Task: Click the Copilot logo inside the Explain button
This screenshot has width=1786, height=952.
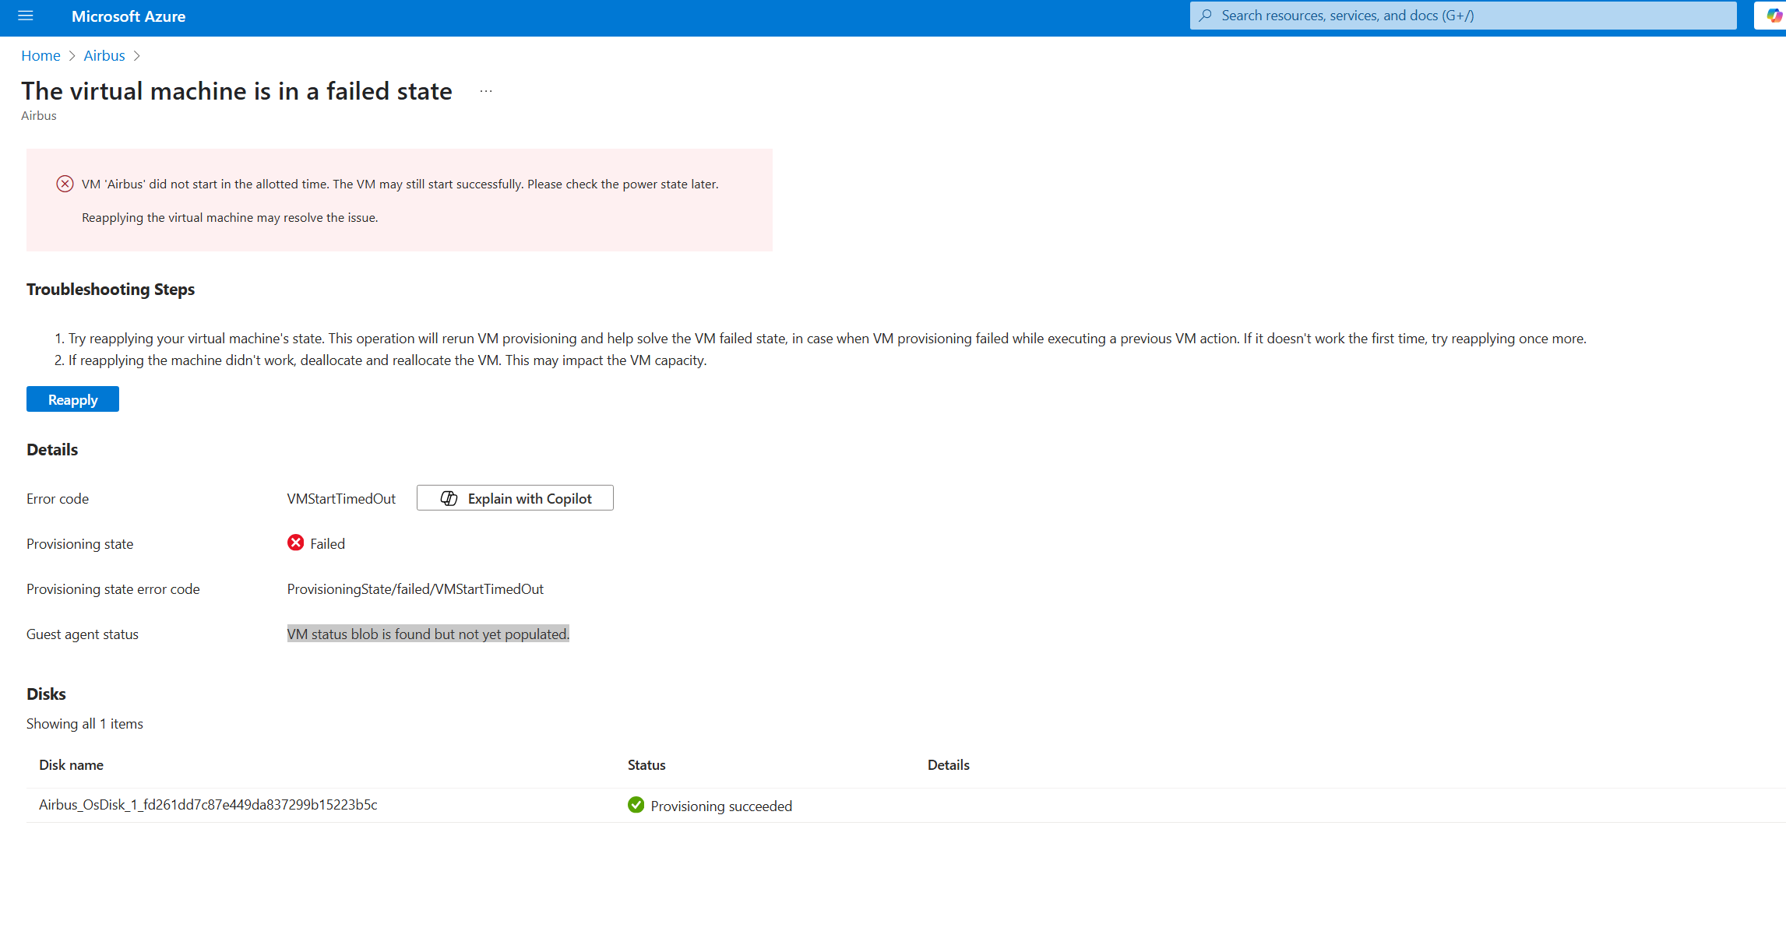Action: click(x=449, y=498)
